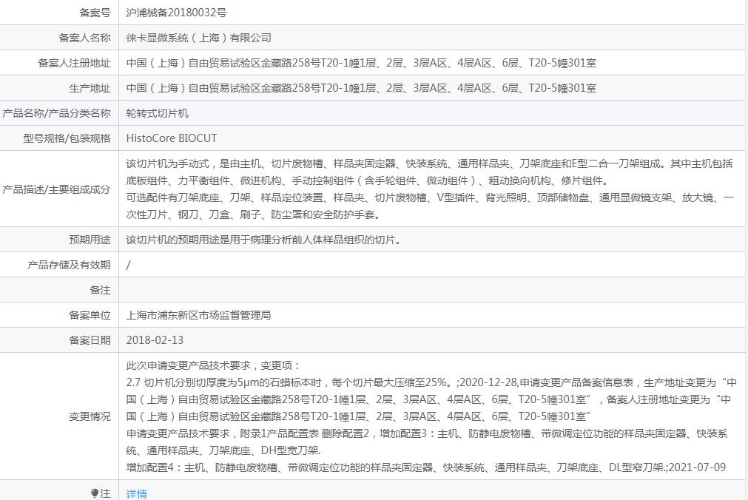Click the 产品存储及有效期 label
748x500 pixels.
69,265
